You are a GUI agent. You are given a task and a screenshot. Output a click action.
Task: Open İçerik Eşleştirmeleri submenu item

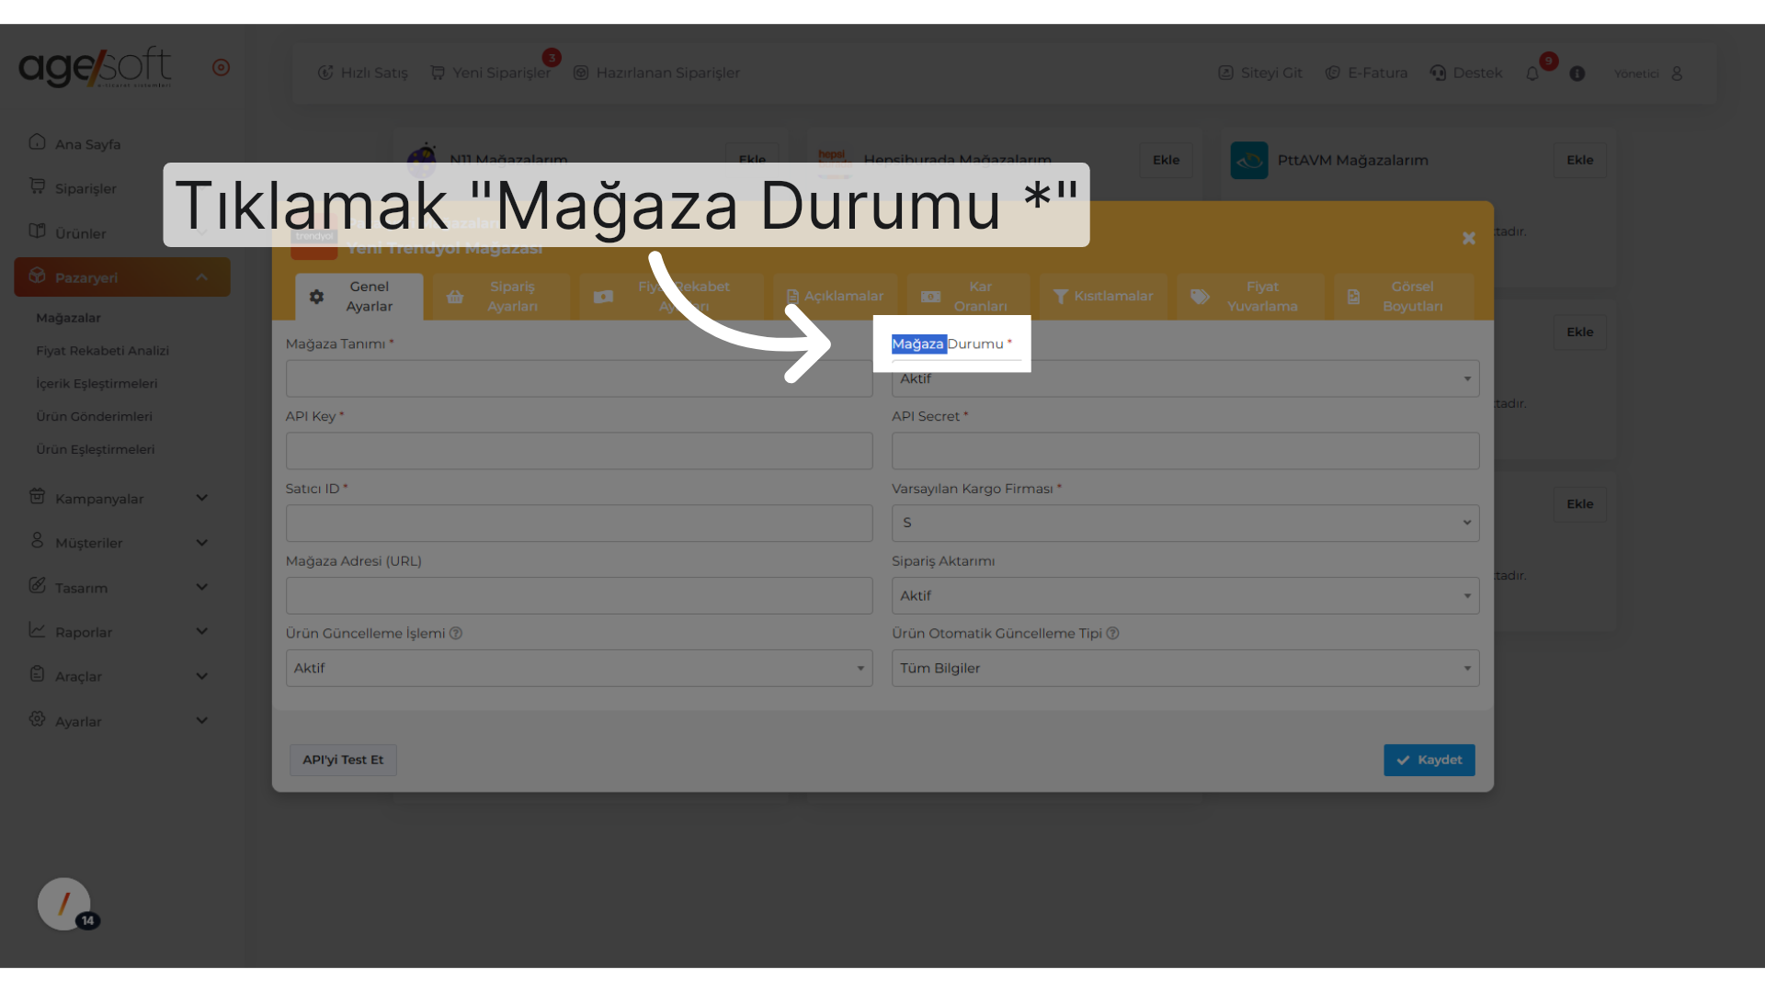click(97, 384)
